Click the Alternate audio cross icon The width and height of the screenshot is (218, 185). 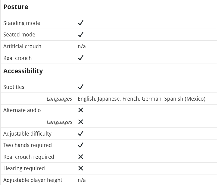click(80, 110)
